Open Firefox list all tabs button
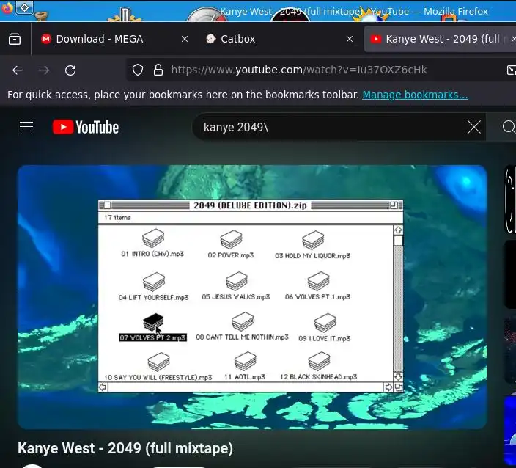Viewport: 516px width, 468px height. pyautogui.click(x=15, y=39)
